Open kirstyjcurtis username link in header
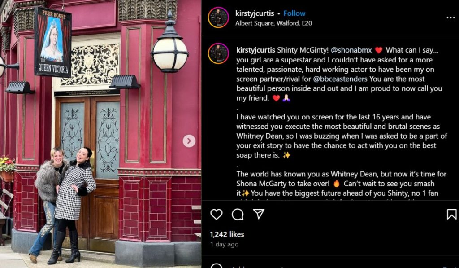This screenshot has width=459, height=268. [x=255, y=13]
